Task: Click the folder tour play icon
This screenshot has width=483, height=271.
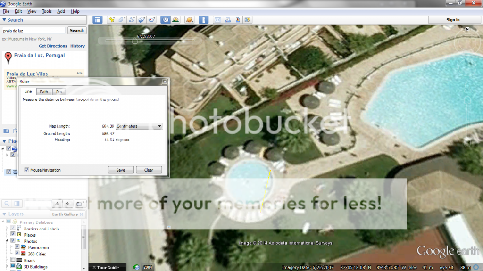Action: point(79,204)
